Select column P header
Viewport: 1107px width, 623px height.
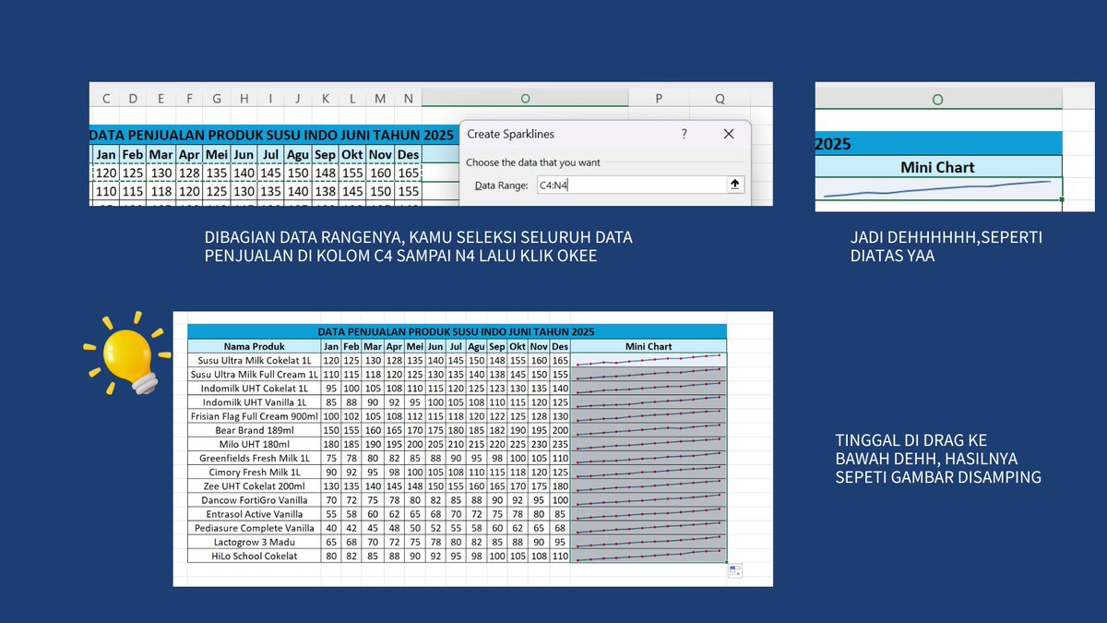tap(659, 99)
